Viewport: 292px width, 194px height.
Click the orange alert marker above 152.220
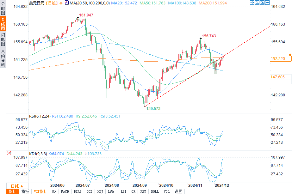290,55
